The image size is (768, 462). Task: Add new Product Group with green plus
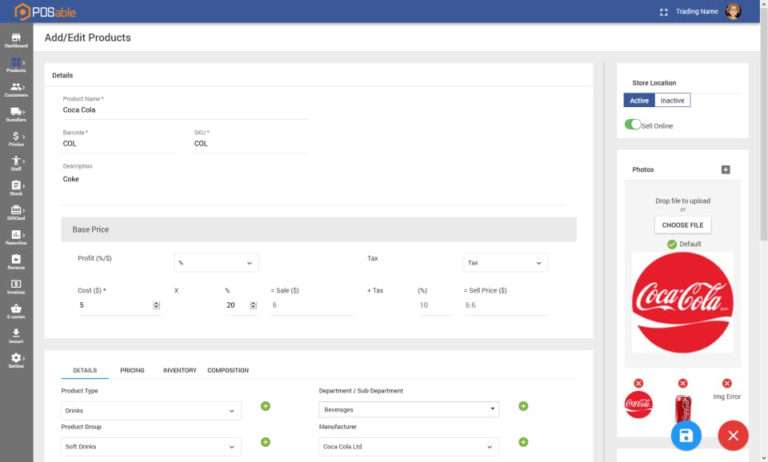click(x=266, y=442)
